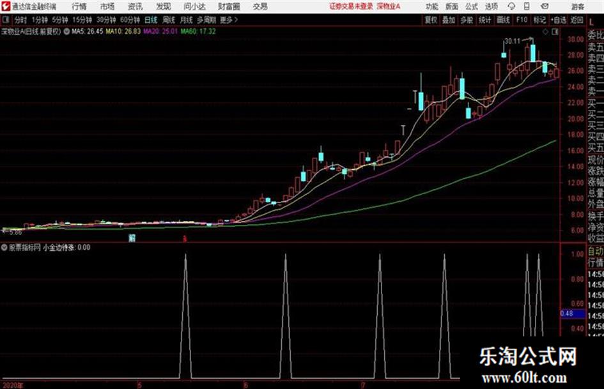Open the customer service headset icon
Viewport: 604px width, 389px height.
point(511,6)
